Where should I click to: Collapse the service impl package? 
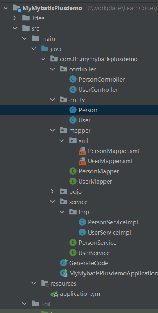click(x=62, y=212)
